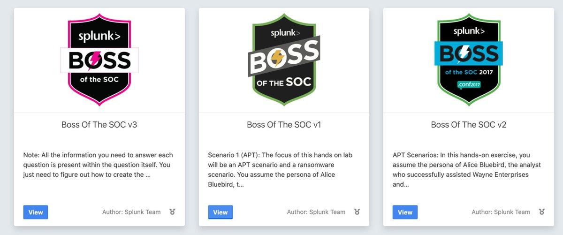This screenshot has width=563, height=235.
Task: Click the 'Author: Splunk Team' label on the v2 card
Action: point(501,212)
